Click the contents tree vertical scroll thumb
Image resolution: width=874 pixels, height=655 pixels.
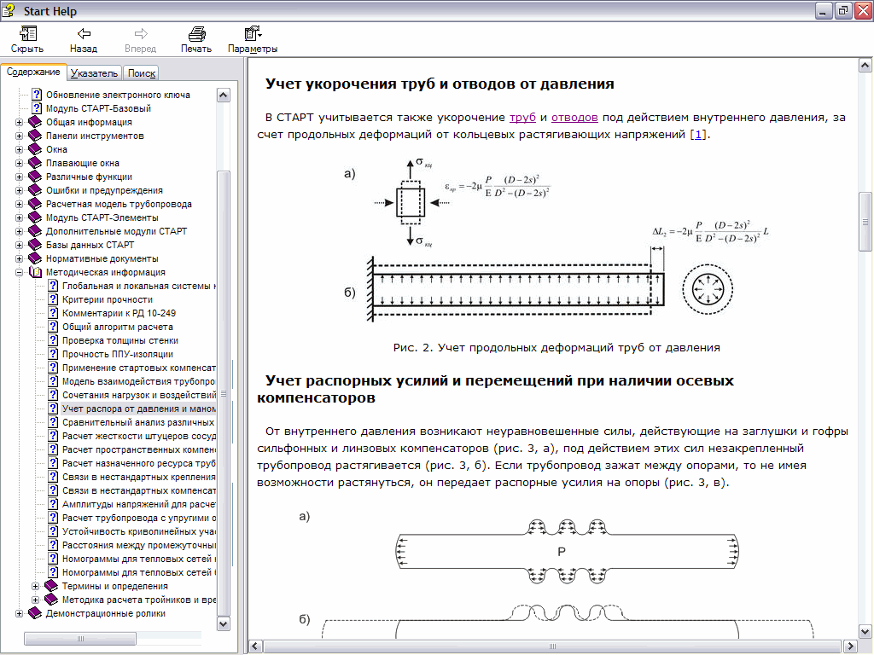[x=223, y=393]
